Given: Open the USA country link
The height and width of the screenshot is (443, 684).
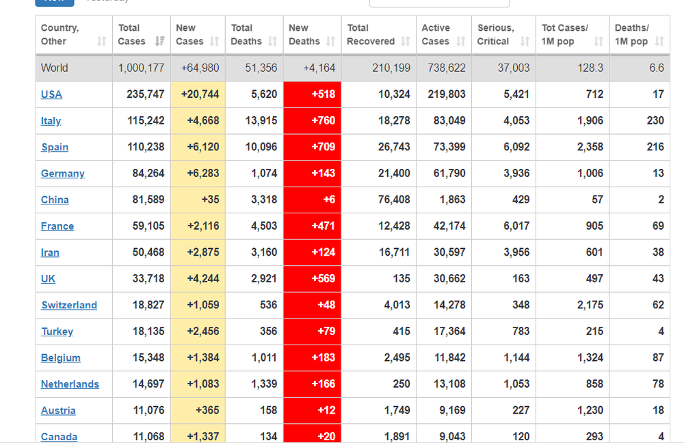Looking at the screenshot, I should [x=51, y=94].
